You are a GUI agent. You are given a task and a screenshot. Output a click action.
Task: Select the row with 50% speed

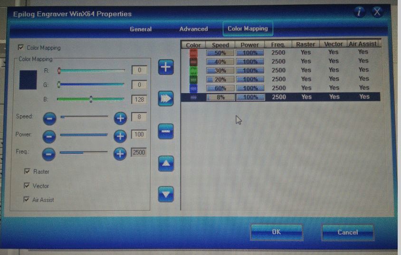click(x=280, y=52)
